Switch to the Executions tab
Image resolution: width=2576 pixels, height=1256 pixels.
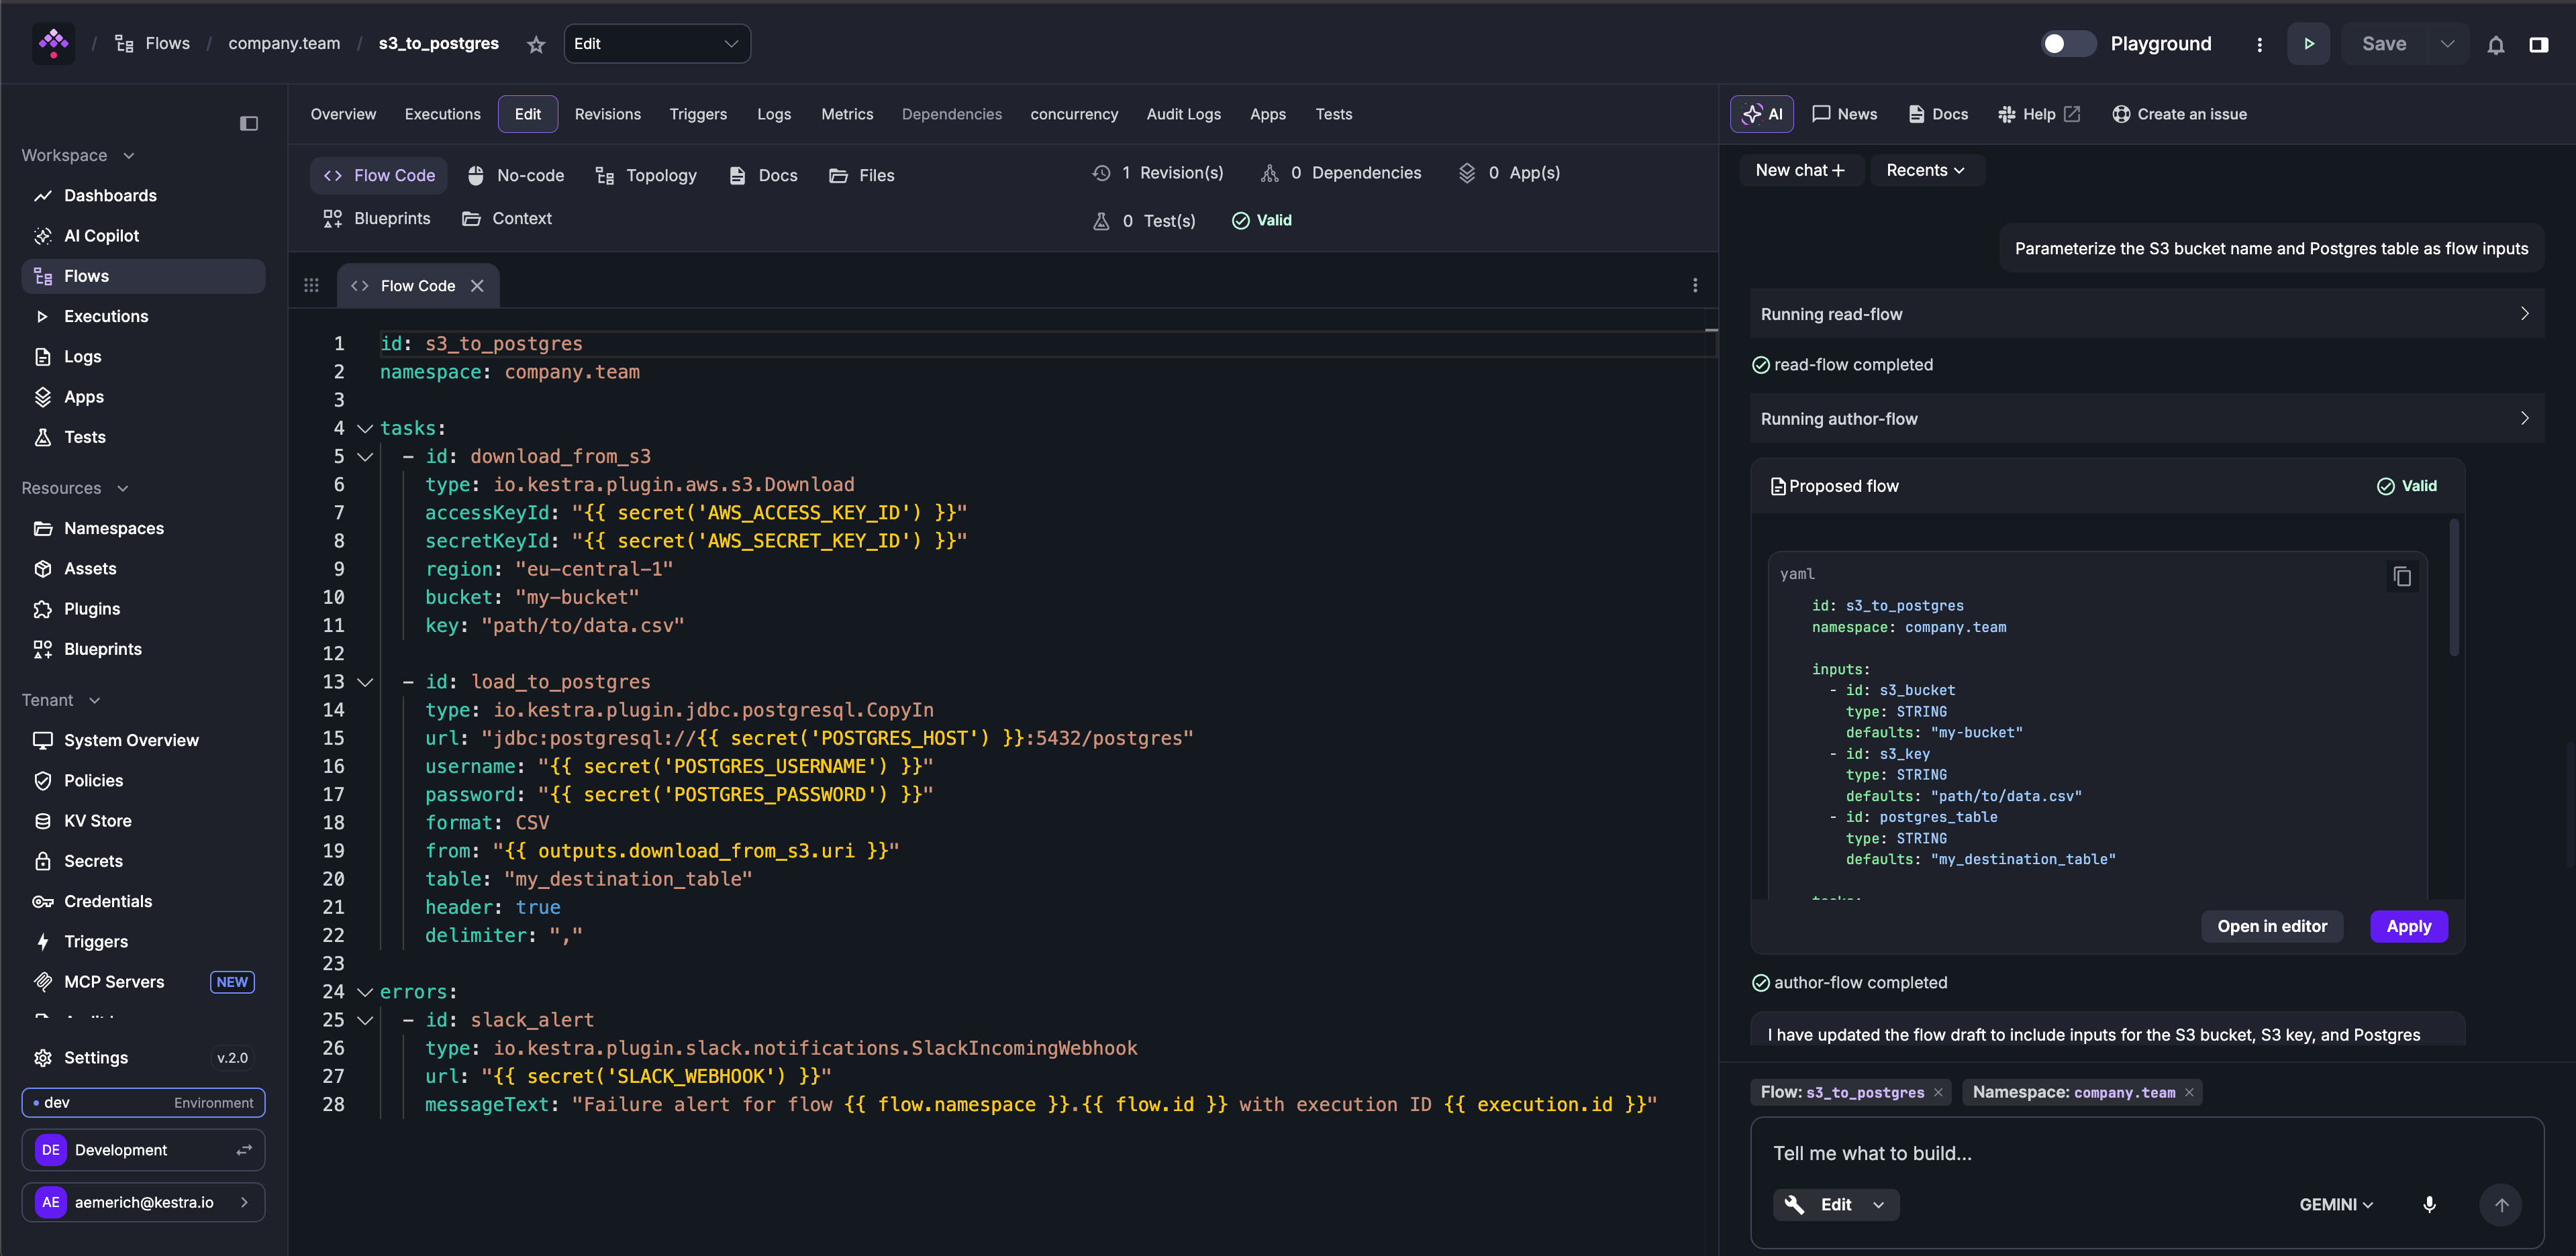(x=442, y=114)
